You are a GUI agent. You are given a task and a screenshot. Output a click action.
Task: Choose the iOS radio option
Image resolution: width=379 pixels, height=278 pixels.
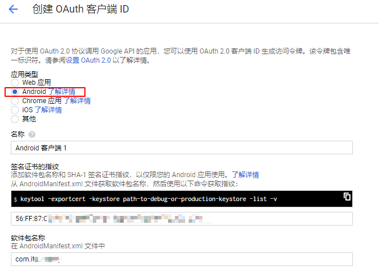click(15, 110)
